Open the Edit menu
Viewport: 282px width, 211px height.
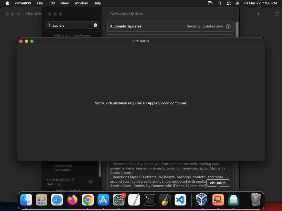point(51,3)
